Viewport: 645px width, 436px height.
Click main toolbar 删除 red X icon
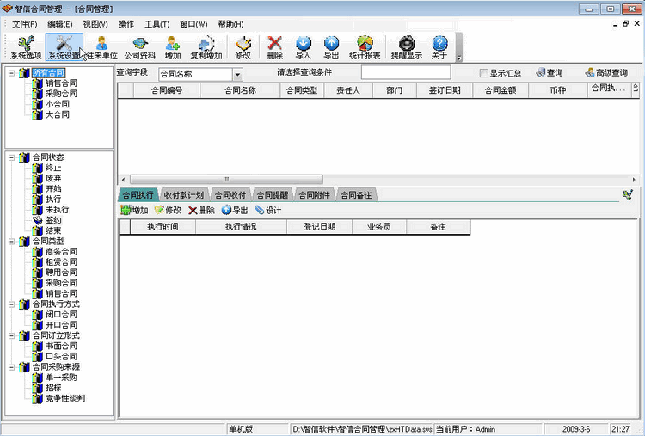[x=275, y=47]
